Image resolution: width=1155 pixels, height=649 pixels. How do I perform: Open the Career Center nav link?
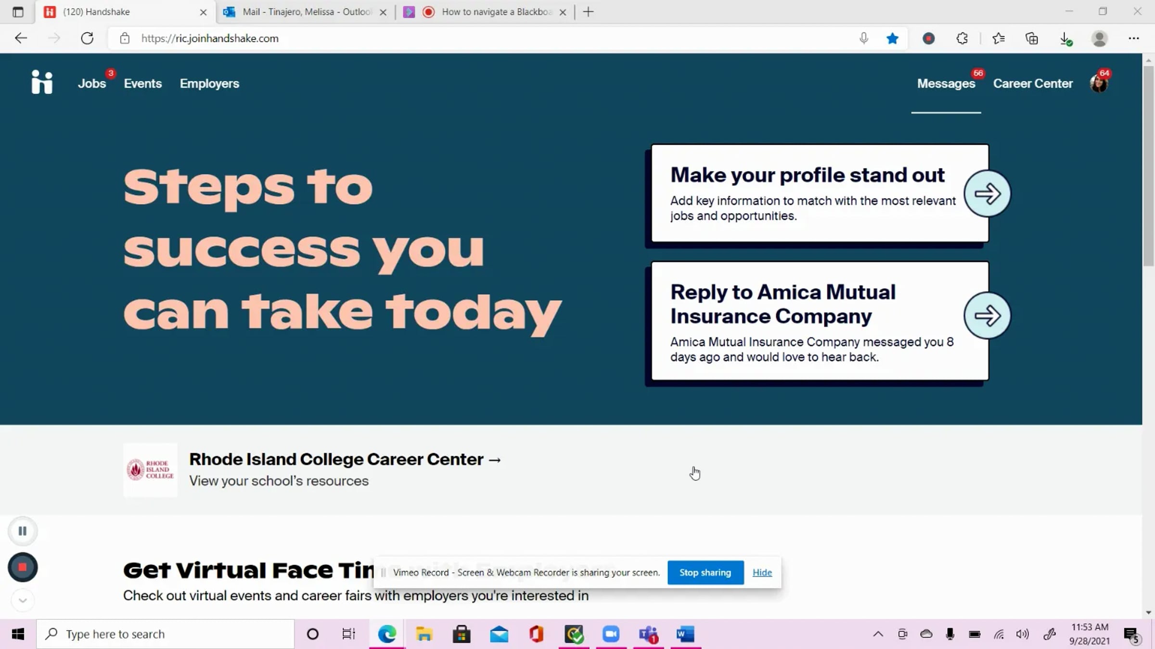tap(1033, 84)
